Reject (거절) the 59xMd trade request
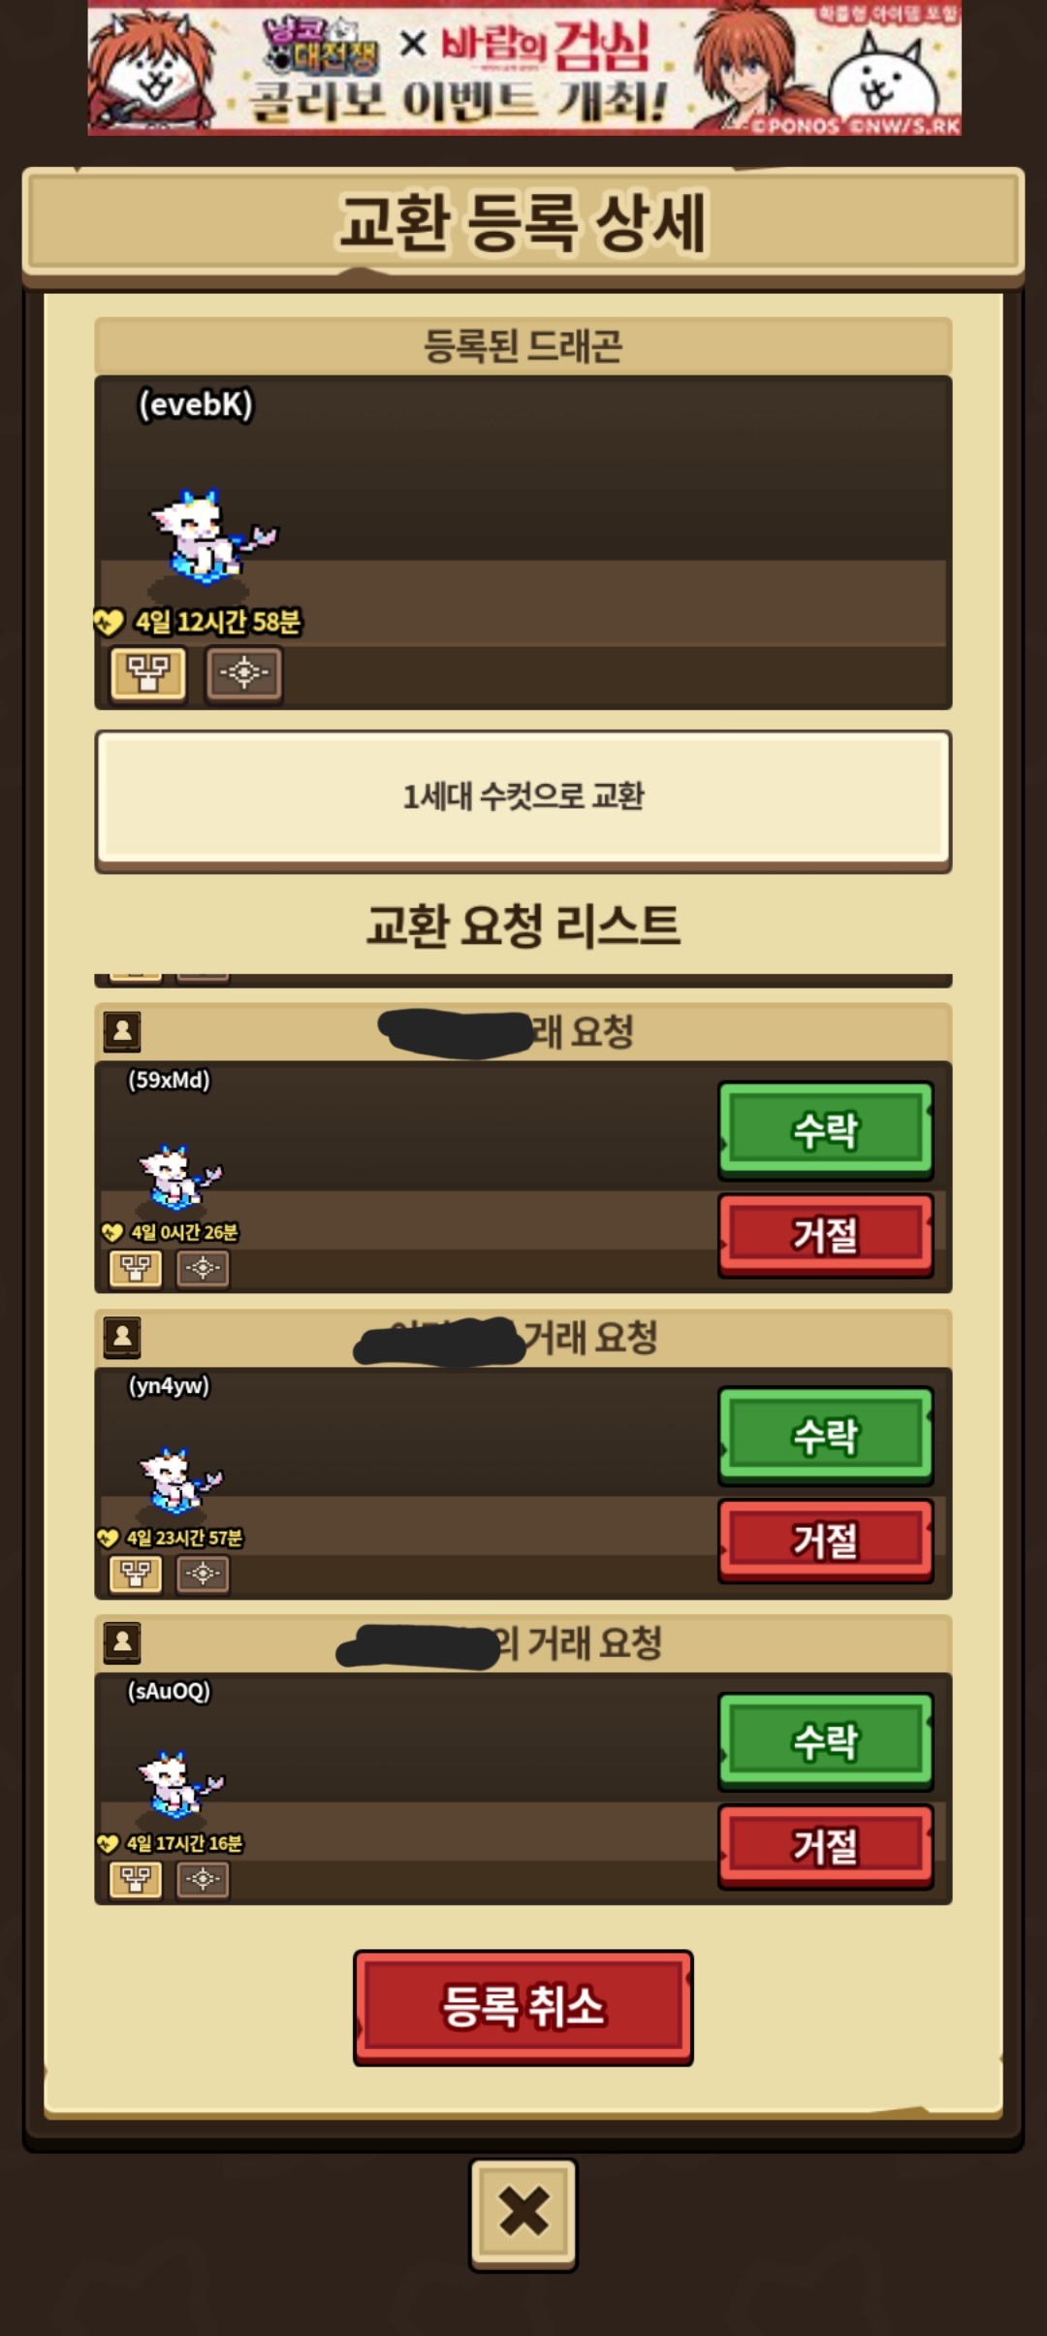 (826, 1235)
